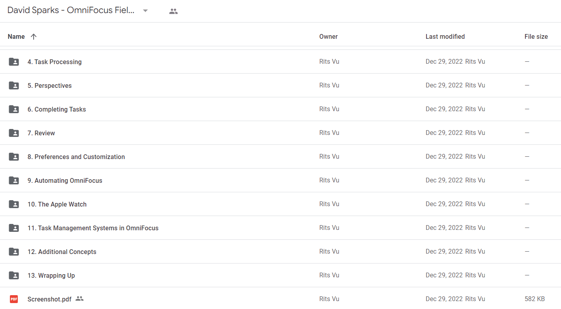Click the Last modified column header
Screen dimensions: 561x309
pos(445,36)
